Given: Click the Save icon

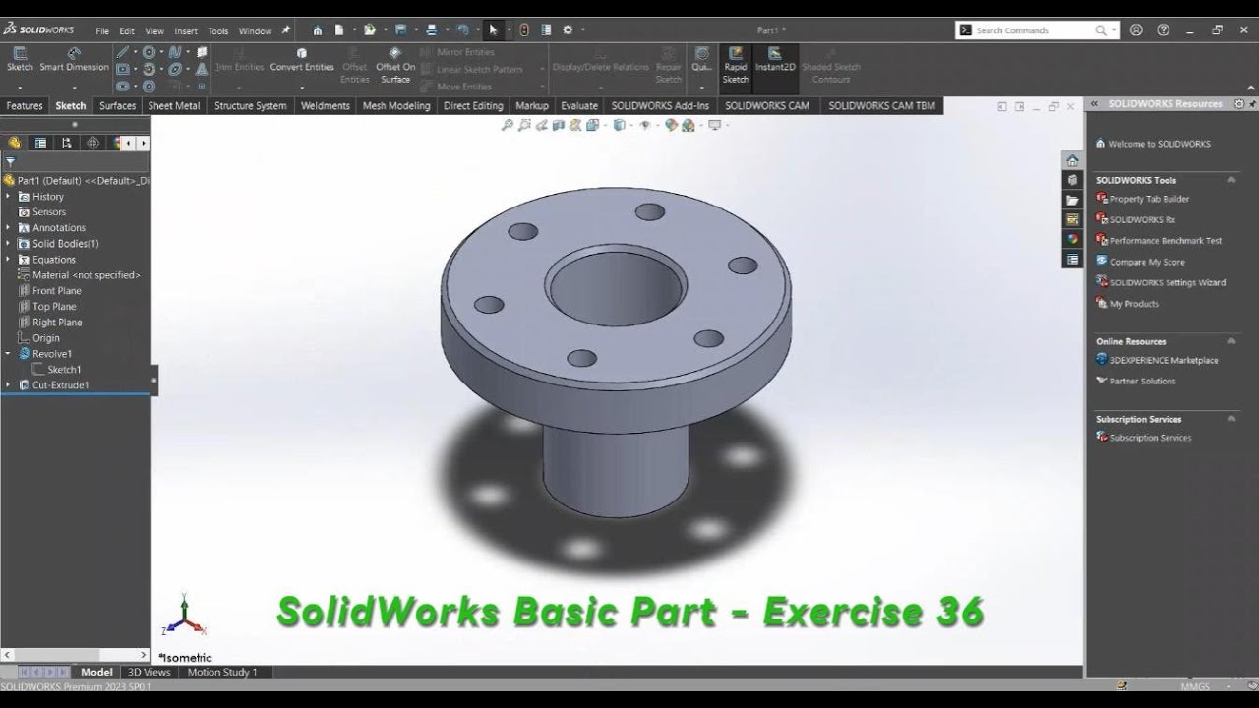Looking at the screenshot, I should [400, 30].
